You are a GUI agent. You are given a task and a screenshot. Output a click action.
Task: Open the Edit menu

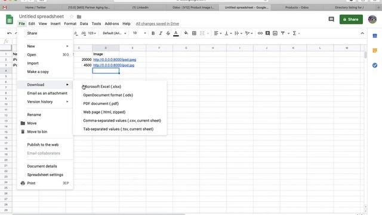[x=32, y=24]
